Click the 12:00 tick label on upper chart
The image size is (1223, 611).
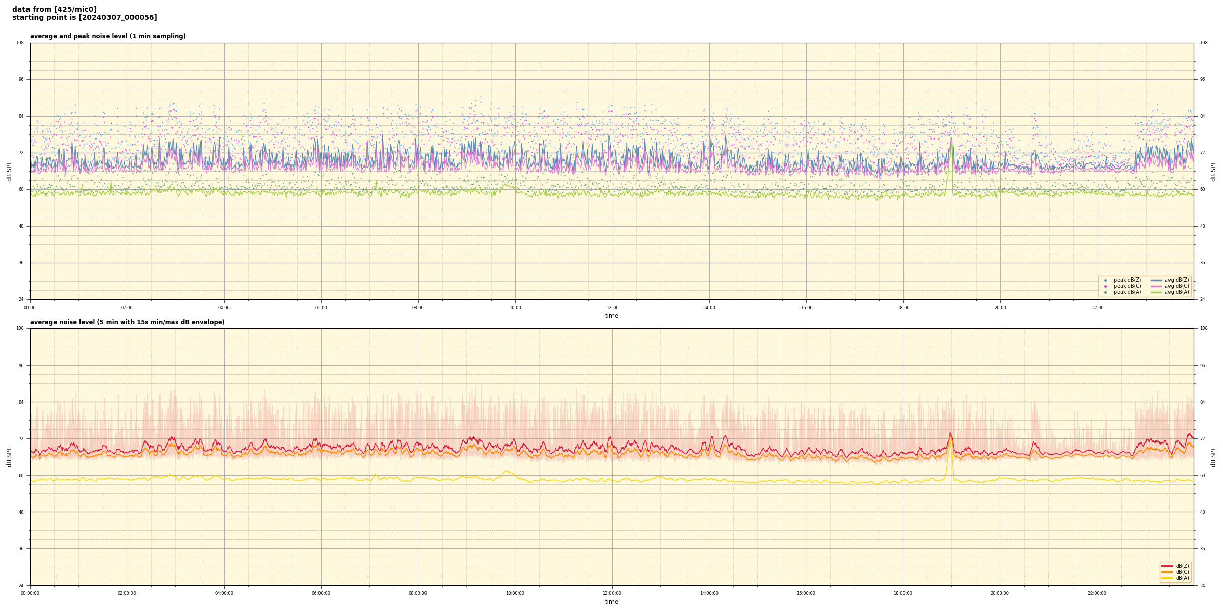click(x=612, y=308)
